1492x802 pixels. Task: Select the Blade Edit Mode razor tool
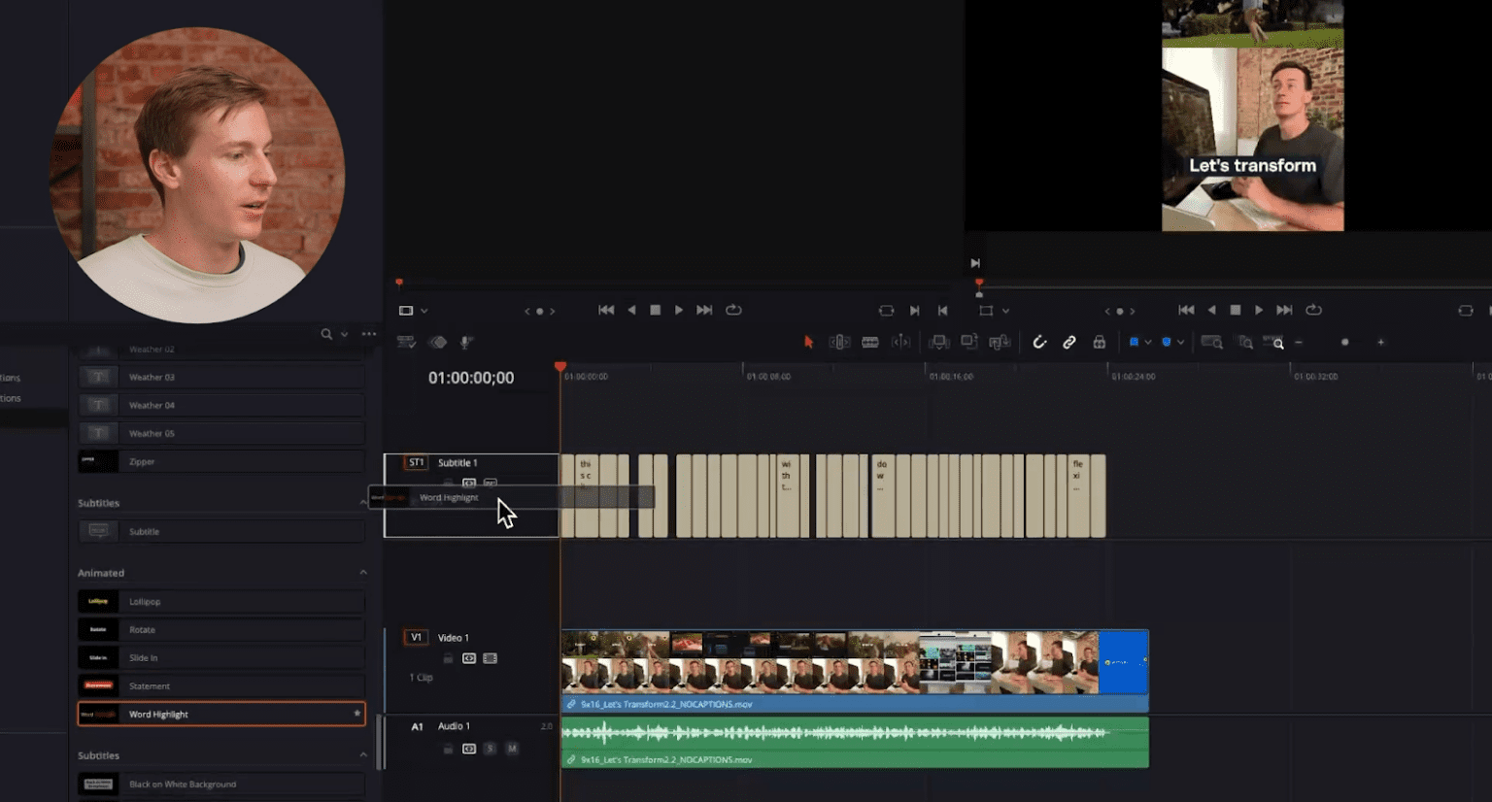pyautogui.click(x=869, y=342)
